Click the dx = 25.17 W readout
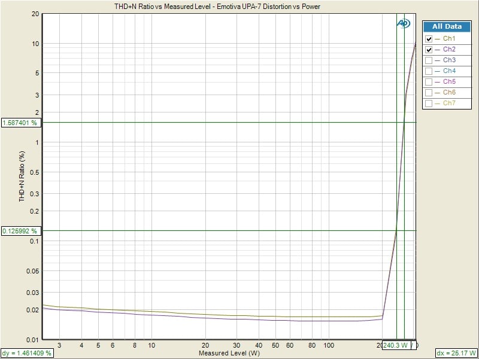The height and width of the screenshot is (359, 479). [456, 354]
